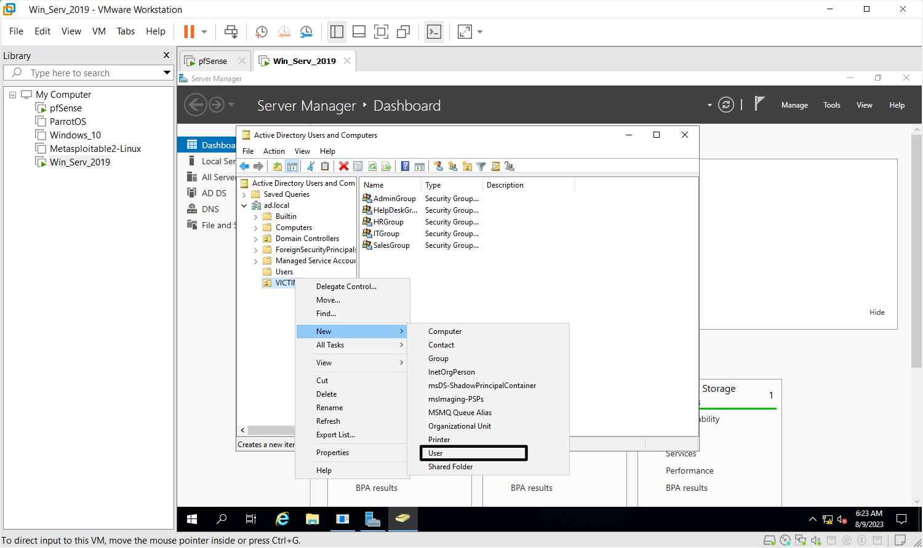Toggle the VMware Show Library sidebar button

pyautogui.click(x=337, y=32)
